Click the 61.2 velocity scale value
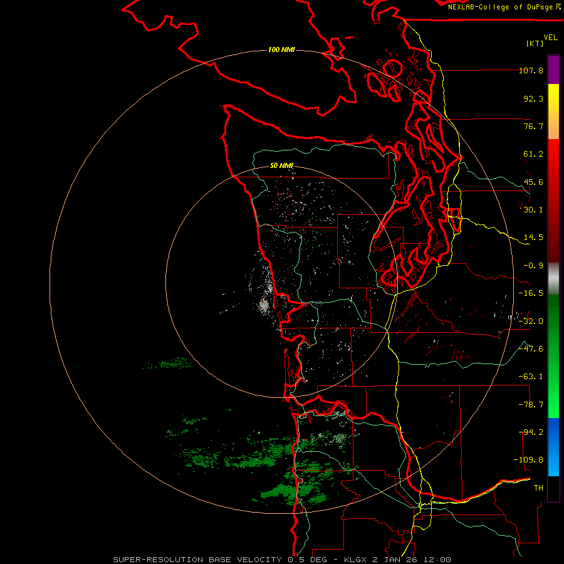The width and height of the screenshot is (564, 564). tap(533, 154)
